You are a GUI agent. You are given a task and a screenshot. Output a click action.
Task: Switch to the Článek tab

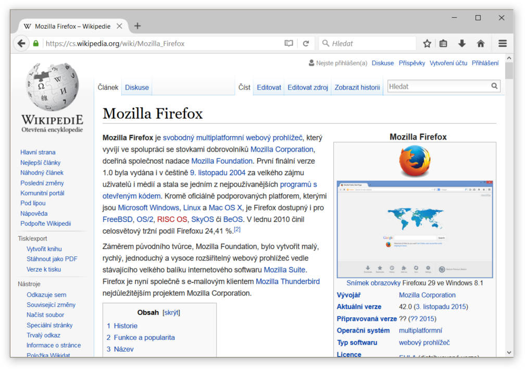coord(108,88)
